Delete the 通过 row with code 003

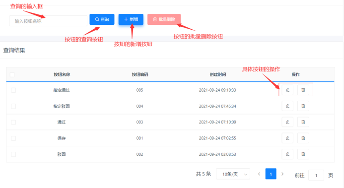pos(303,122)
